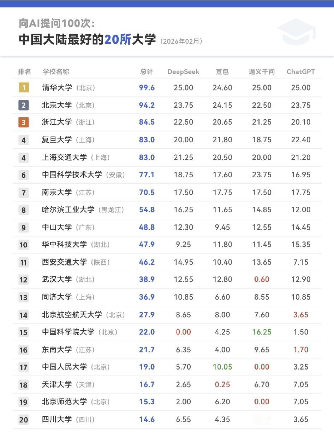Sort by the 总计 column header
334x435 pixels.
(x=146, y=71)
